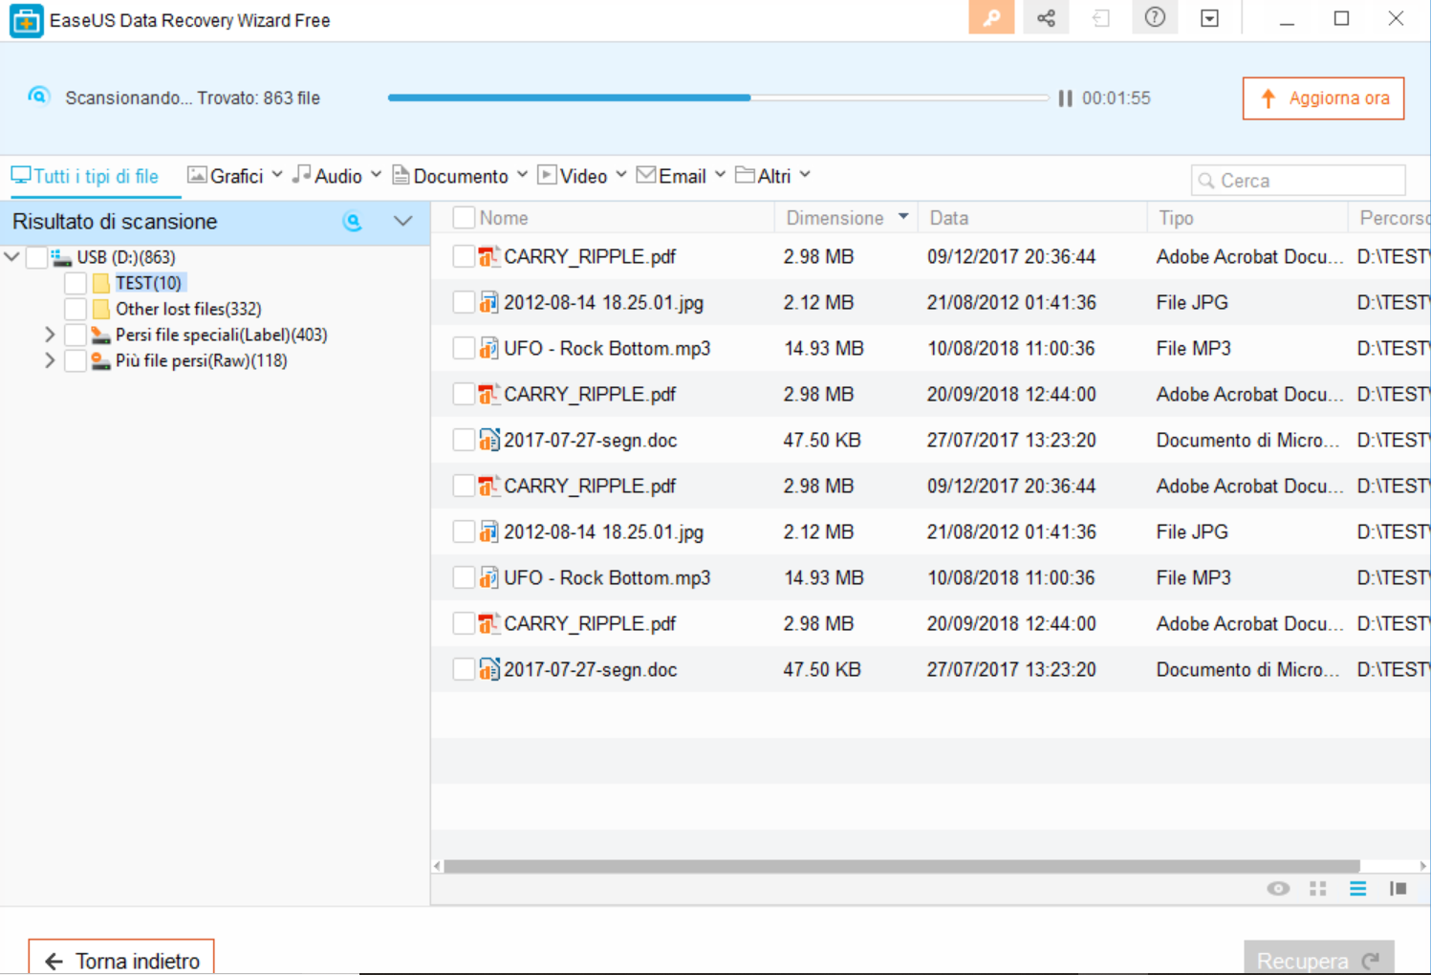Check the USB (D:) tree checkbox
The height and width of the screenshot is (975, 1431).
(x=36, y=257)
